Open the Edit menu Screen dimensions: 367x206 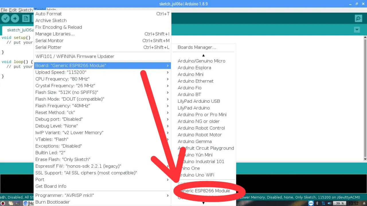13,10
